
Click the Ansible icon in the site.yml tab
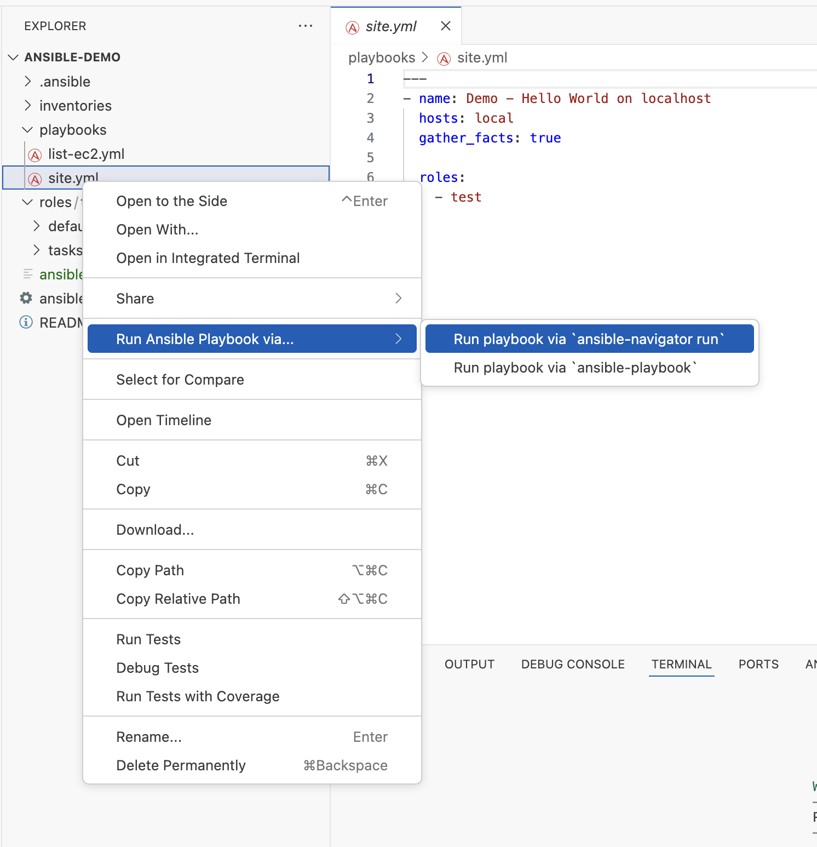[353, 27]
